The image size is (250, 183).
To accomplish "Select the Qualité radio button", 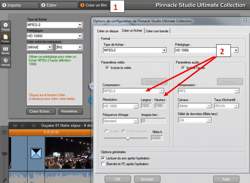I will click(x=106, y=131).
